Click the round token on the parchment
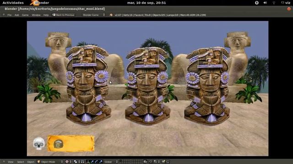This screenshot has width=293, height=164. (58, 144)
